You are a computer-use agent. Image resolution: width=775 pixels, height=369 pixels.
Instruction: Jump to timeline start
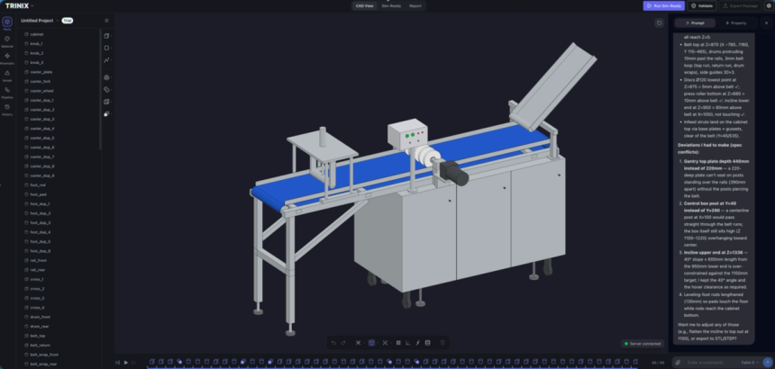pyautogui.click(x=118, y=363)
